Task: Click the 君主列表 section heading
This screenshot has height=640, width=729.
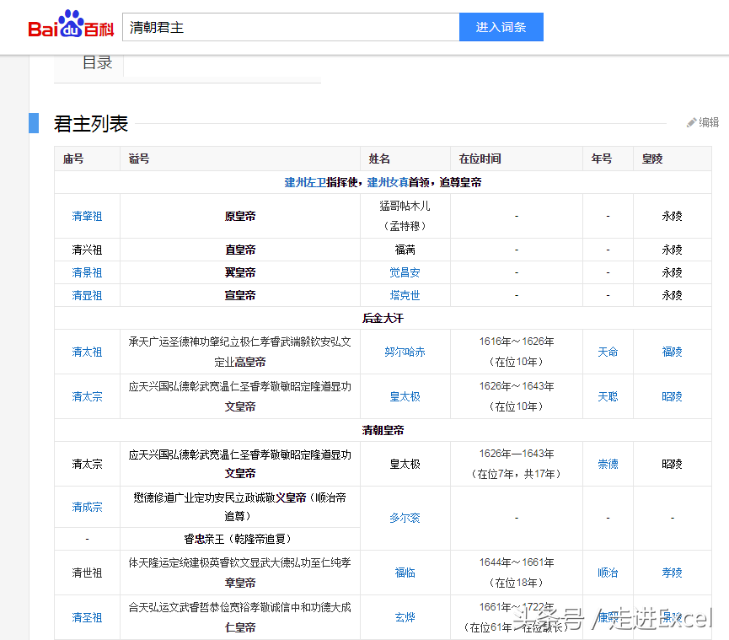Action: 91,124
